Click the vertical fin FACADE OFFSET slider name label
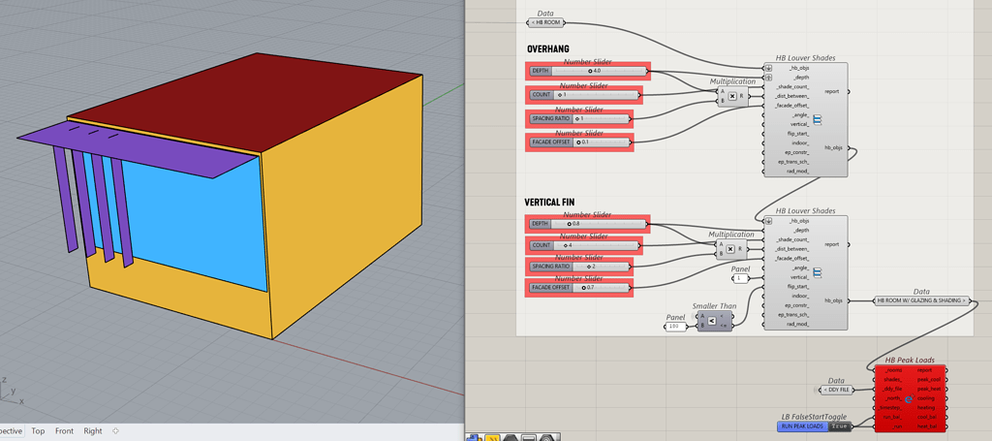Image resolution: width=992 pixels, height=441 pixels. [x=551, y=287]
